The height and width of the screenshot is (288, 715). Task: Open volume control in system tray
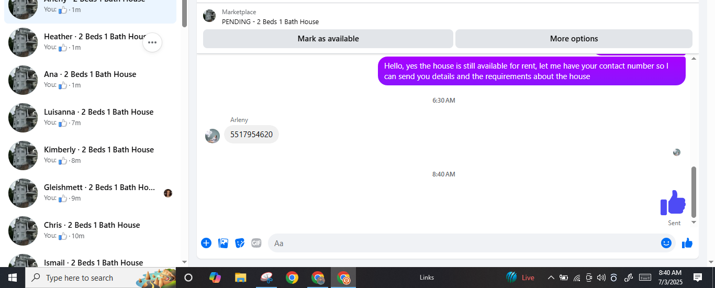coord(601,278)
